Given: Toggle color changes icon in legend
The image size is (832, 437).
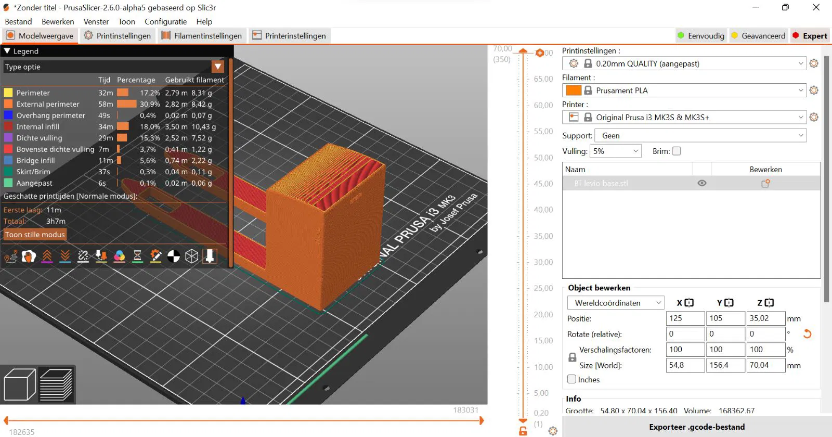Looking at the screenshot, I should click(120, 256).
